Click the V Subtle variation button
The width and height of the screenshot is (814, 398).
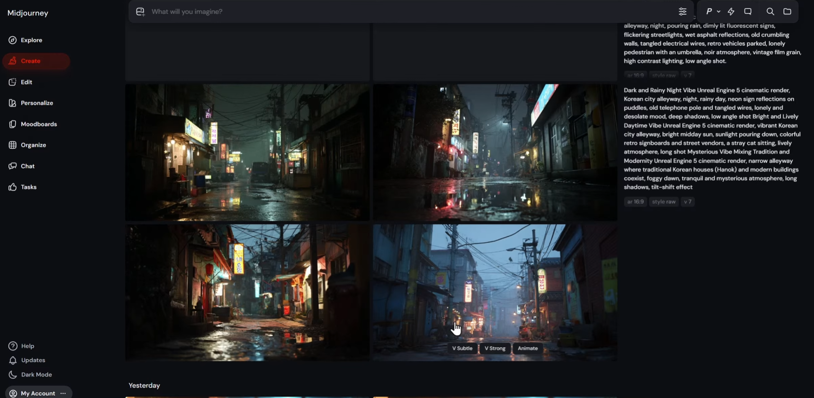point(462,349)
